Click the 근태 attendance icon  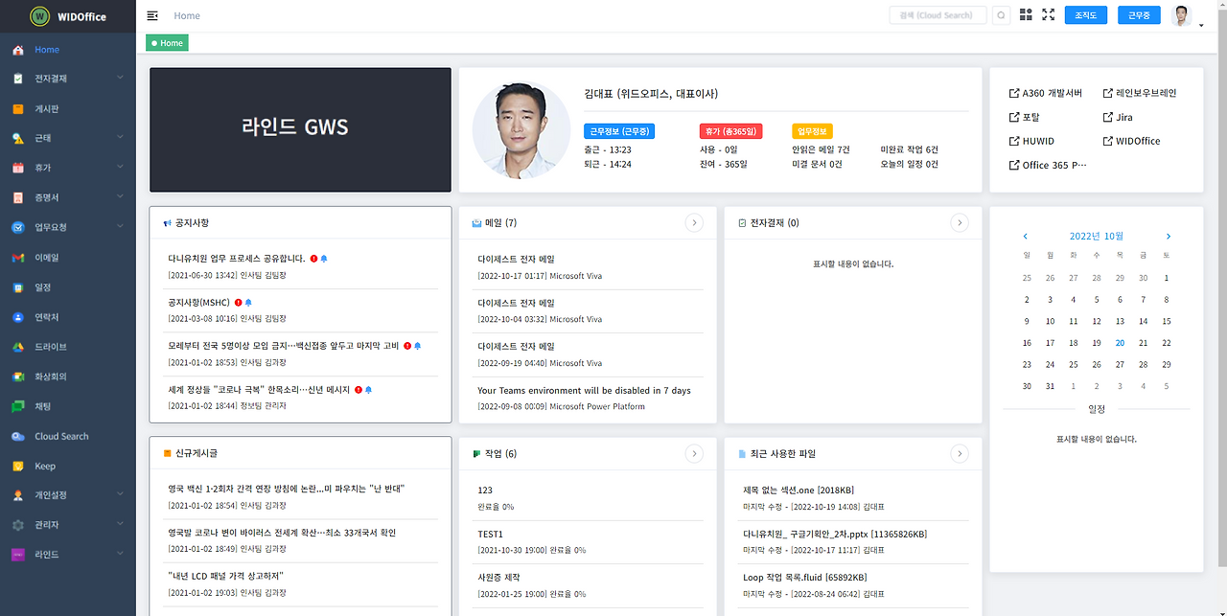click(x=17, y=139)
